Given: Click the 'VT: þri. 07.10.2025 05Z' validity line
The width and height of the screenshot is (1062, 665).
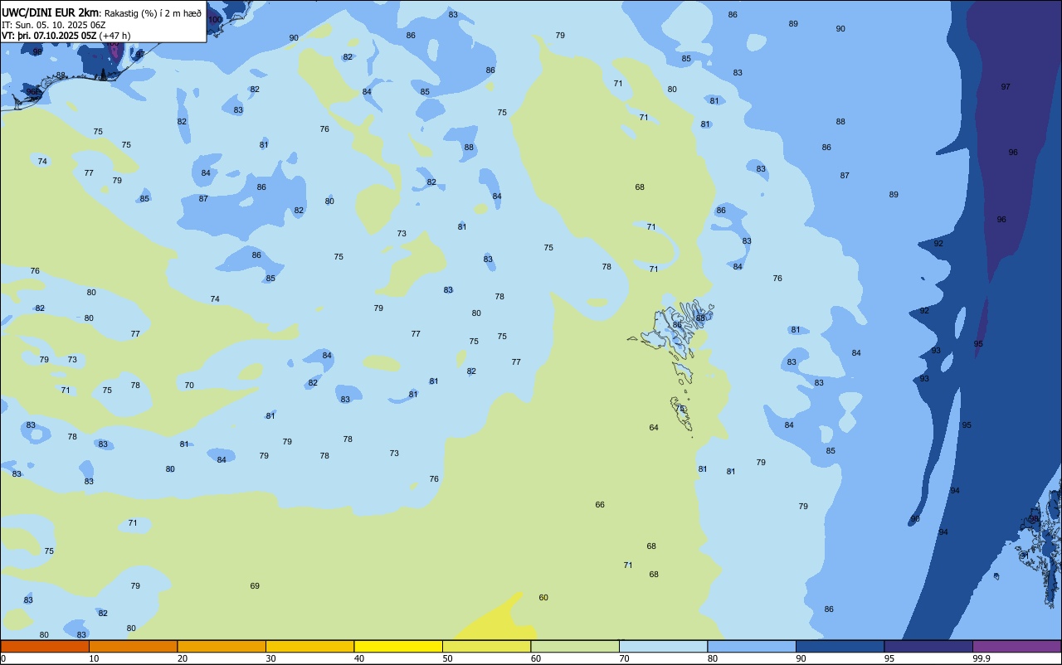Looking at the screenshot, I should click(49, 35).
